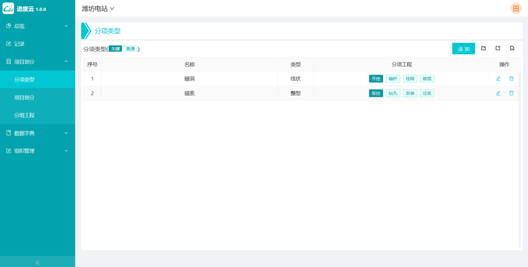Click the 添加 button
The width and height of the screenshot is (528, 267).
coord(463,49)
